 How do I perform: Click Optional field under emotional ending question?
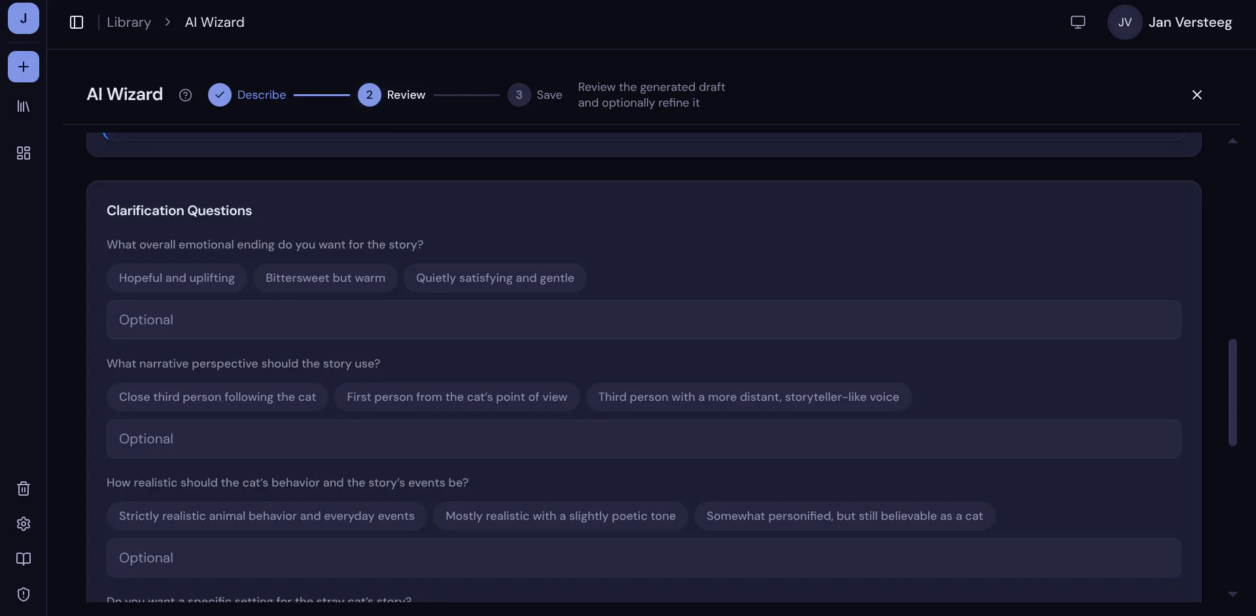pyautogui.click(x=644, y=320)
